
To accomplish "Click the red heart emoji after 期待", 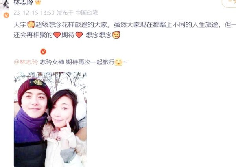I will click(79, 35).
